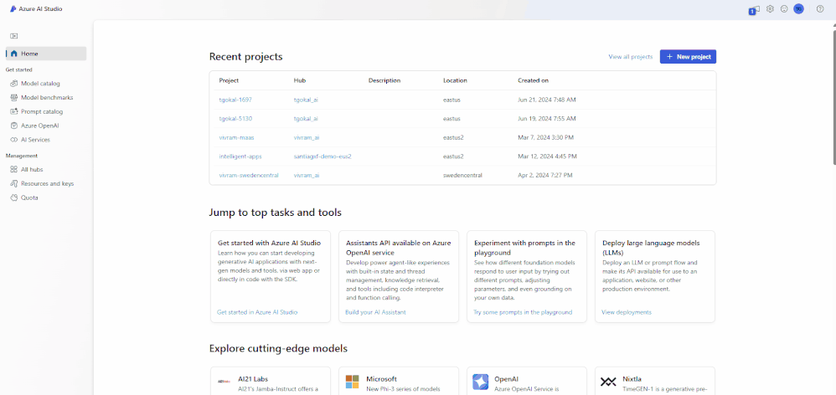Click the Model benchmarks icon
The width and height of the screenshot is (836, 395).
pos(14,97)
